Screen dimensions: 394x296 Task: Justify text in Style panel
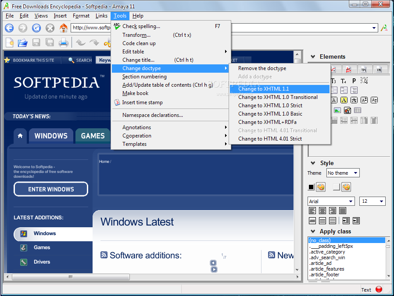[x=343, y=211]
